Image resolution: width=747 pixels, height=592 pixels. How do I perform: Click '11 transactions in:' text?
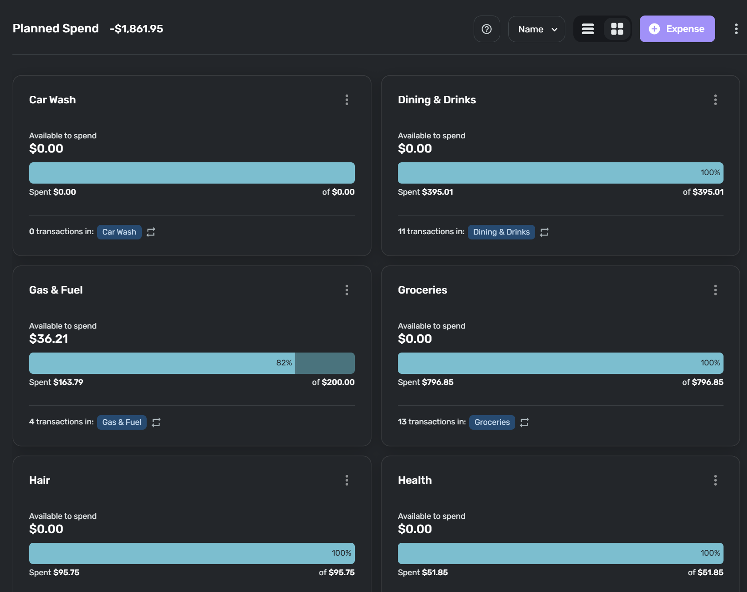coord(431,231)
